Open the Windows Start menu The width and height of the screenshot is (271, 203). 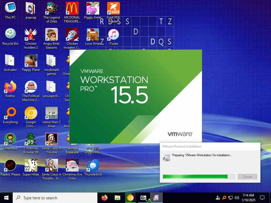pos(6,198)
